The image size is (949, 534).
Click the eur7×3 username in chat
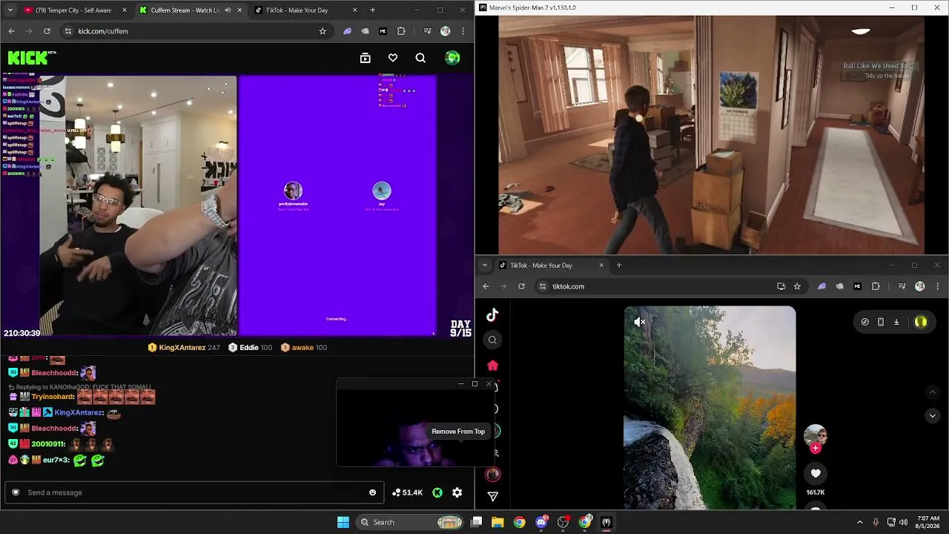click(56, 460)
